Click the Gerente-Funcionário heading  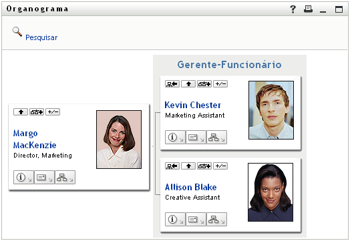(230, 65)
